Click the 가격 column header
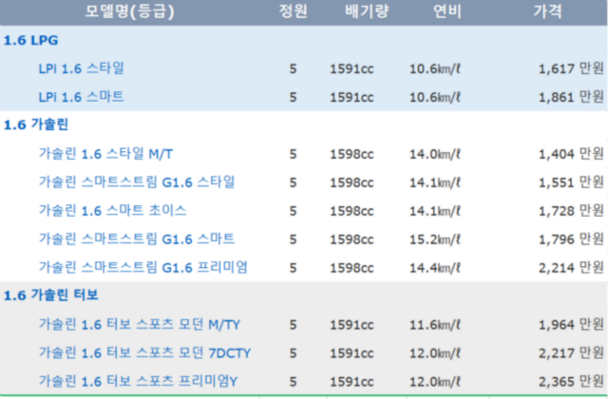The image size is (608, 399). 547,11
